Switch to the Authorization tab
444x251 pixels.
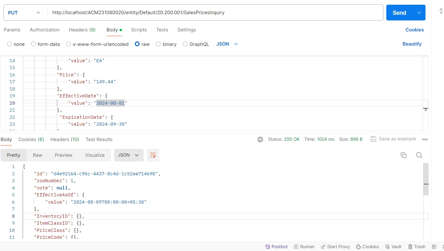(45, 30)
